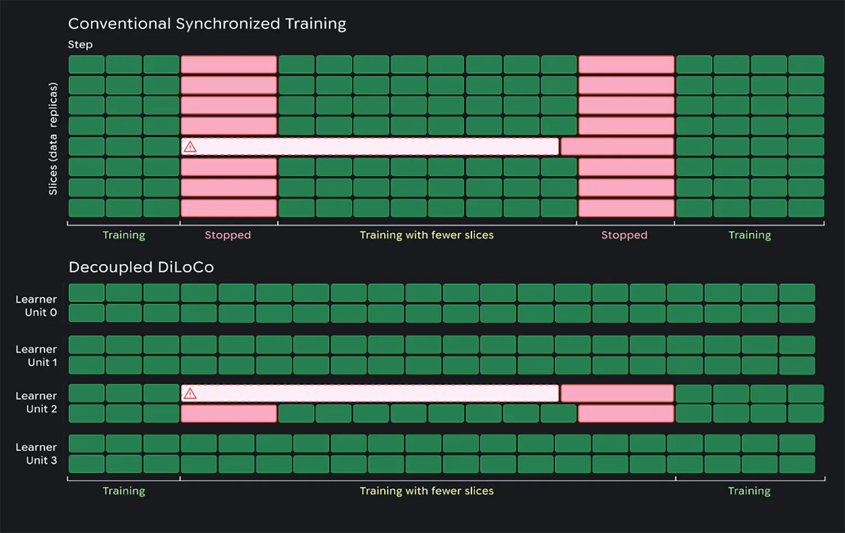Click the warning triangle in Conventional Synchronized Training

(190, 147)
